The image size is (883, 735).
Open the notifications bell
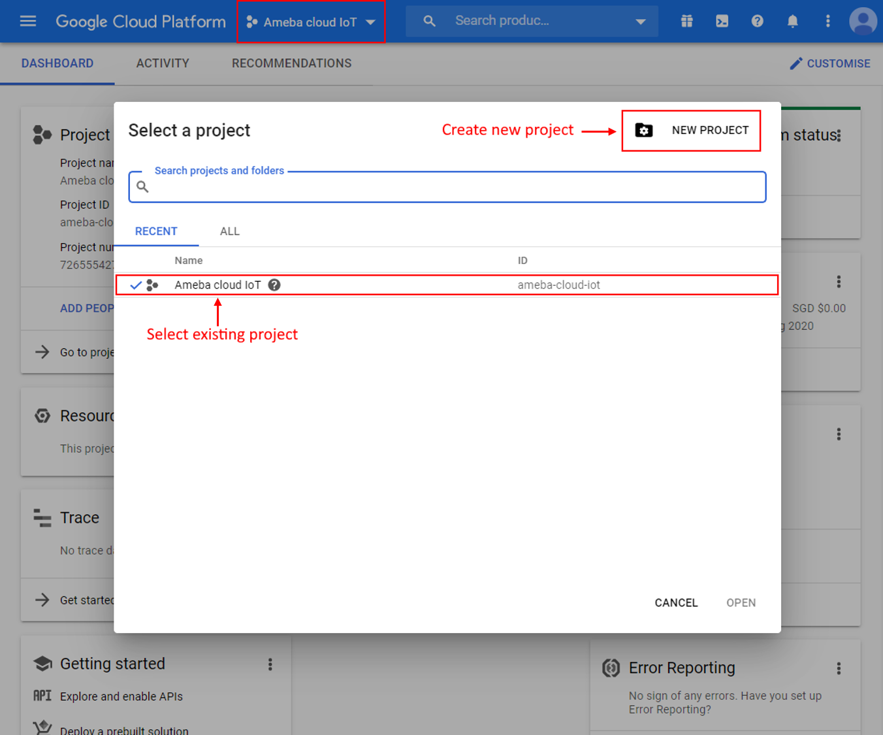792,21
